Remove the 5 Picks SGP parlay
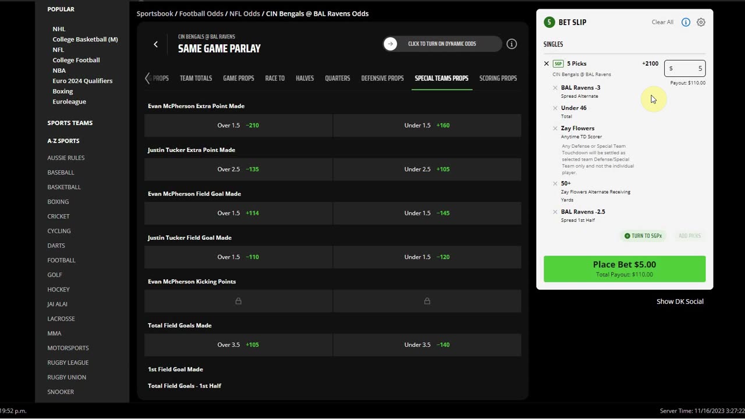The image size is (745, 419). click(547, 63)
